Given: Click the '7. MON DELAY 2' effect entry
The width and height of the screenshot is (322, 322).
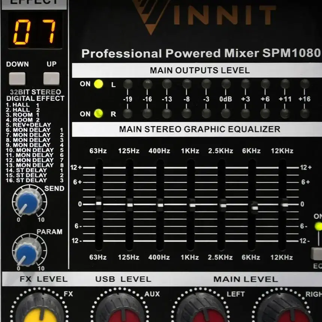Looking at the screenshot, I should point(34,135).
